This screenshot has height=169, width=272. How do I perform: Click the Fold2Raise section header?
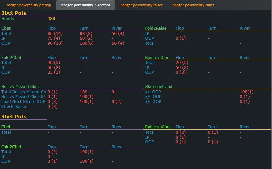click(x=158, y=28)
